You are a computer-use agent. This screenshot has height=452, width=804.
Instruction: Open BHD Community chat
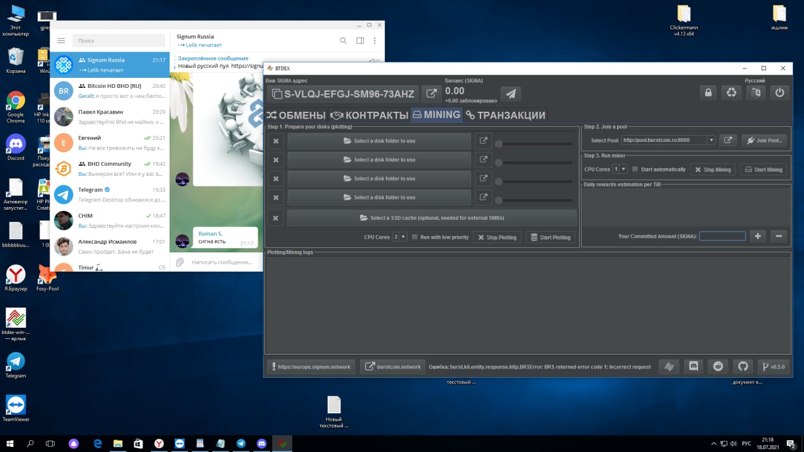click(110, 168)
